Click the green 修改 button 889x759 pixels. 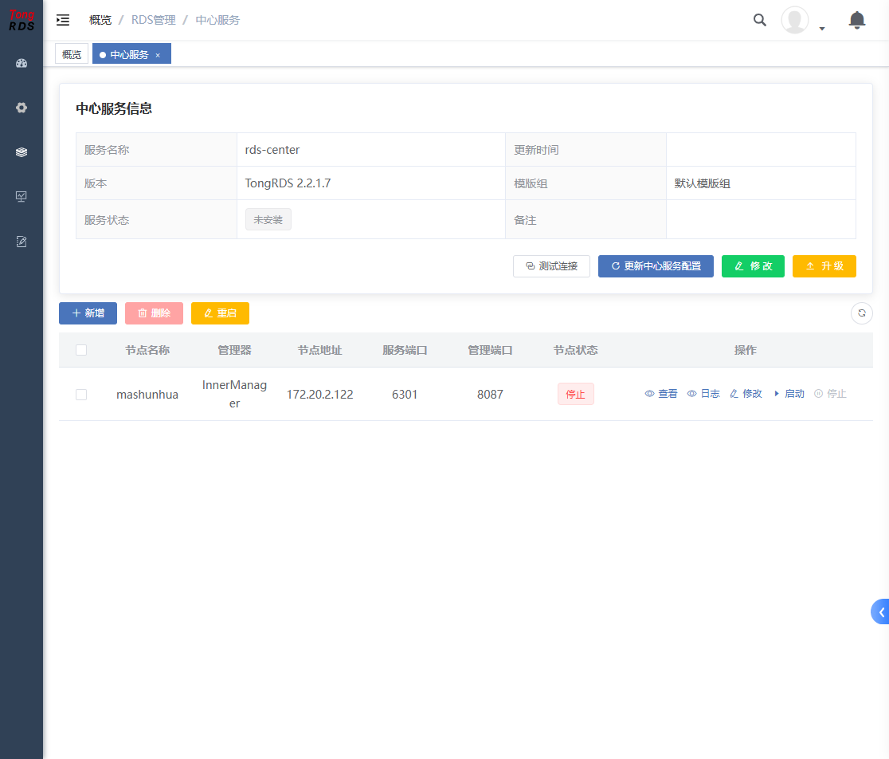pyautogui.click(x=753, y=266)
